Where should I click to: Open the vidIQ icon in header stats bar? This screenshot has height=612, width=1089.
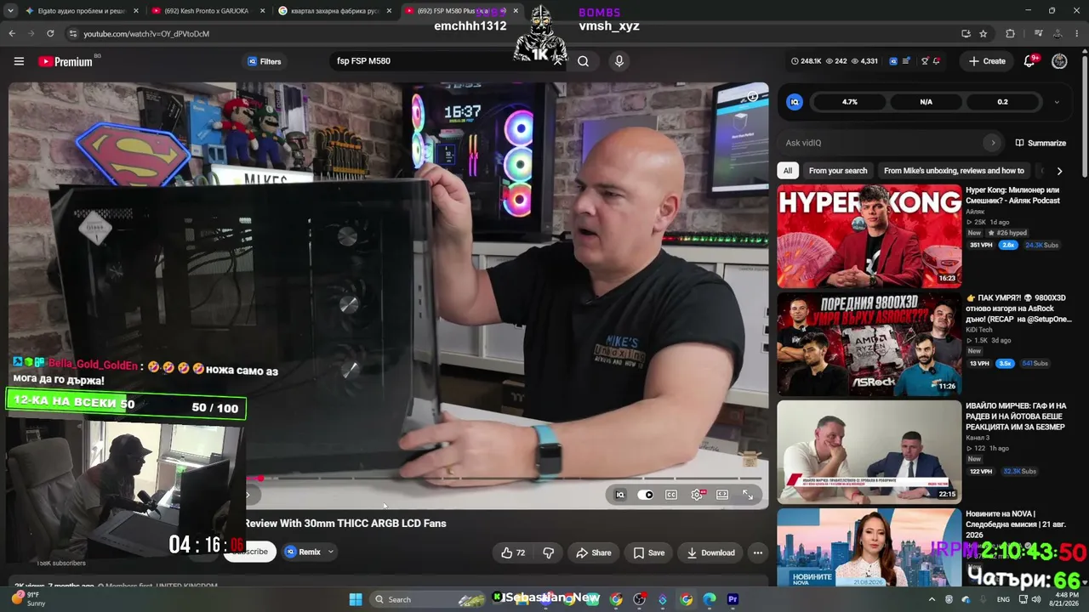893,61
